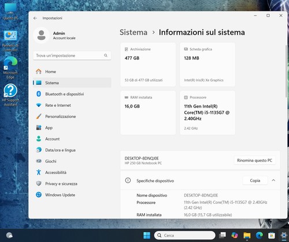This screenshot has height=242, width=289.
Task: Click the Account locale text under Admin
Action: click(x=64, y=38)
